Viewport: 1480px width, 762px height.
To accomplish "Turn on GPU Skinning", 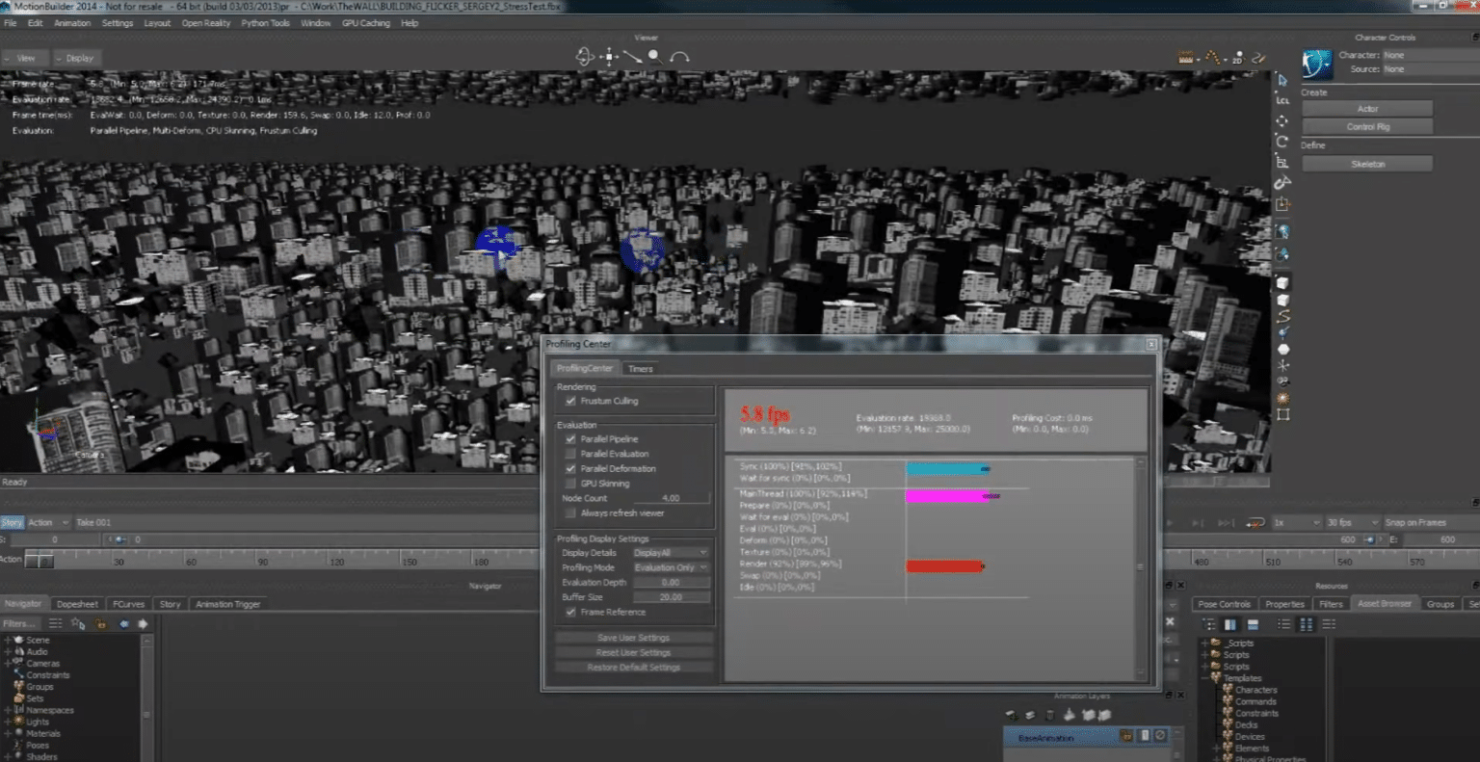I will 570,483.
